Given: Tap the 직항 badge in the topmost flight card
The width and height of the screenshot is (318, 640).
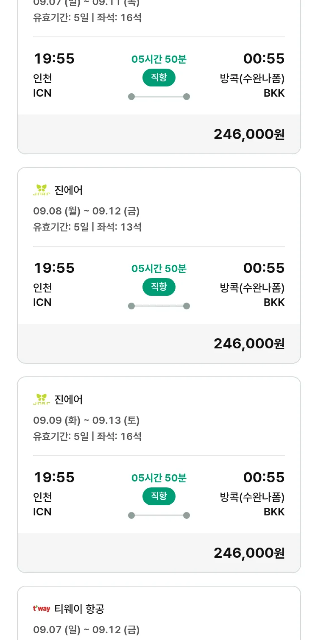Looking at the screenshot, I should [x=159, y=78].
